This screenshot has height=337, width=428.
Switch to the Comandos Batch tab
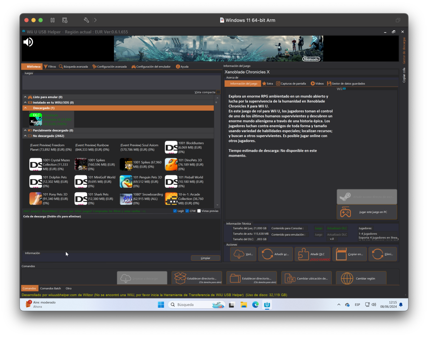[50, 288]
